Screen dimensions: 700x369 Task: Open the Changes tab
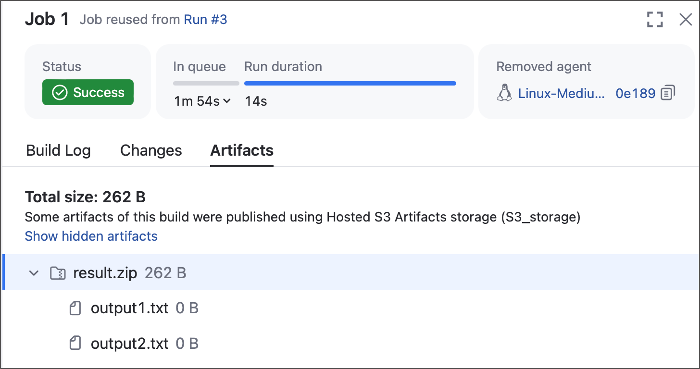coord(151,151)
